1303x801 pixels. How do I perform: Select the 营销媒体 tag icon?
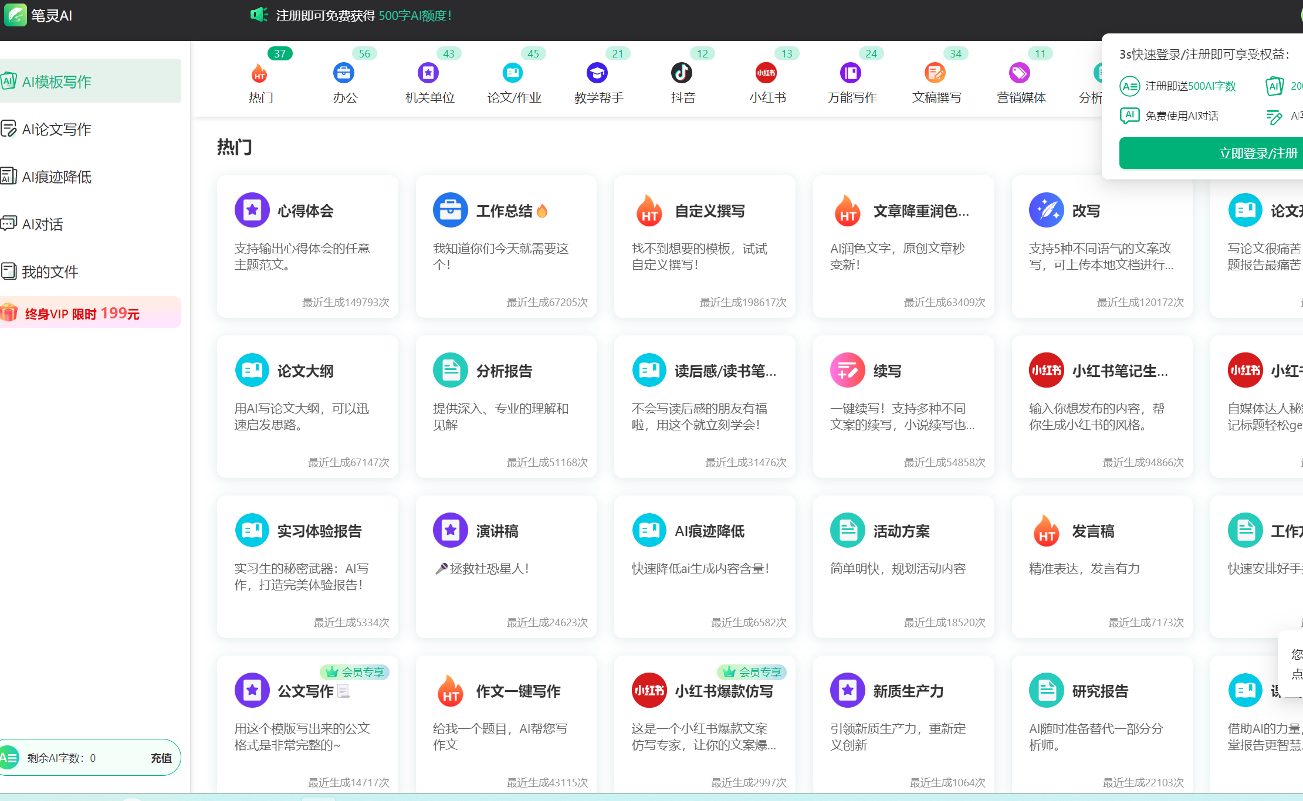1020,73
